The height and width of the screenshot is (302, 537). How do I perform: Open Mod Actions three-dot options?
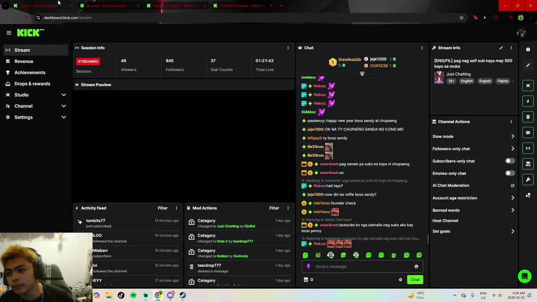click(x=288, y=208)
